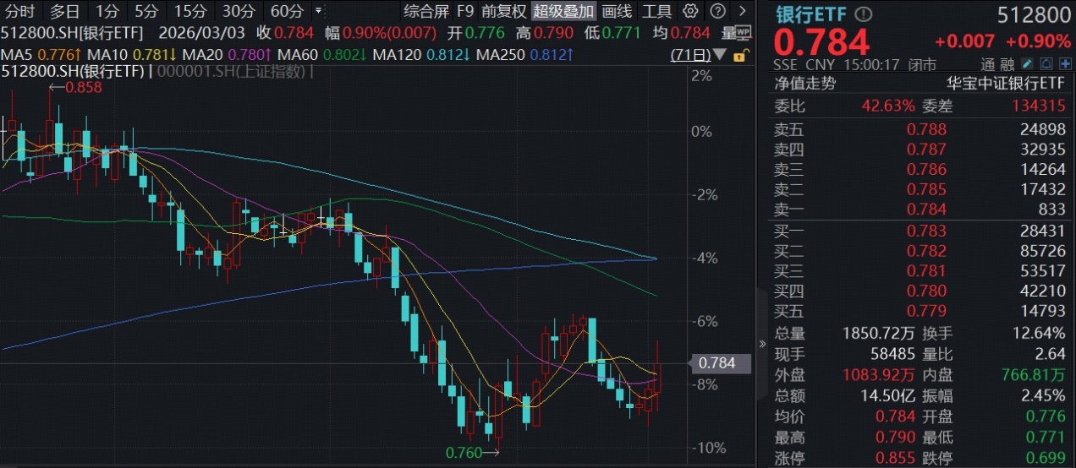Open the settings gear icon

pos(691,11)
